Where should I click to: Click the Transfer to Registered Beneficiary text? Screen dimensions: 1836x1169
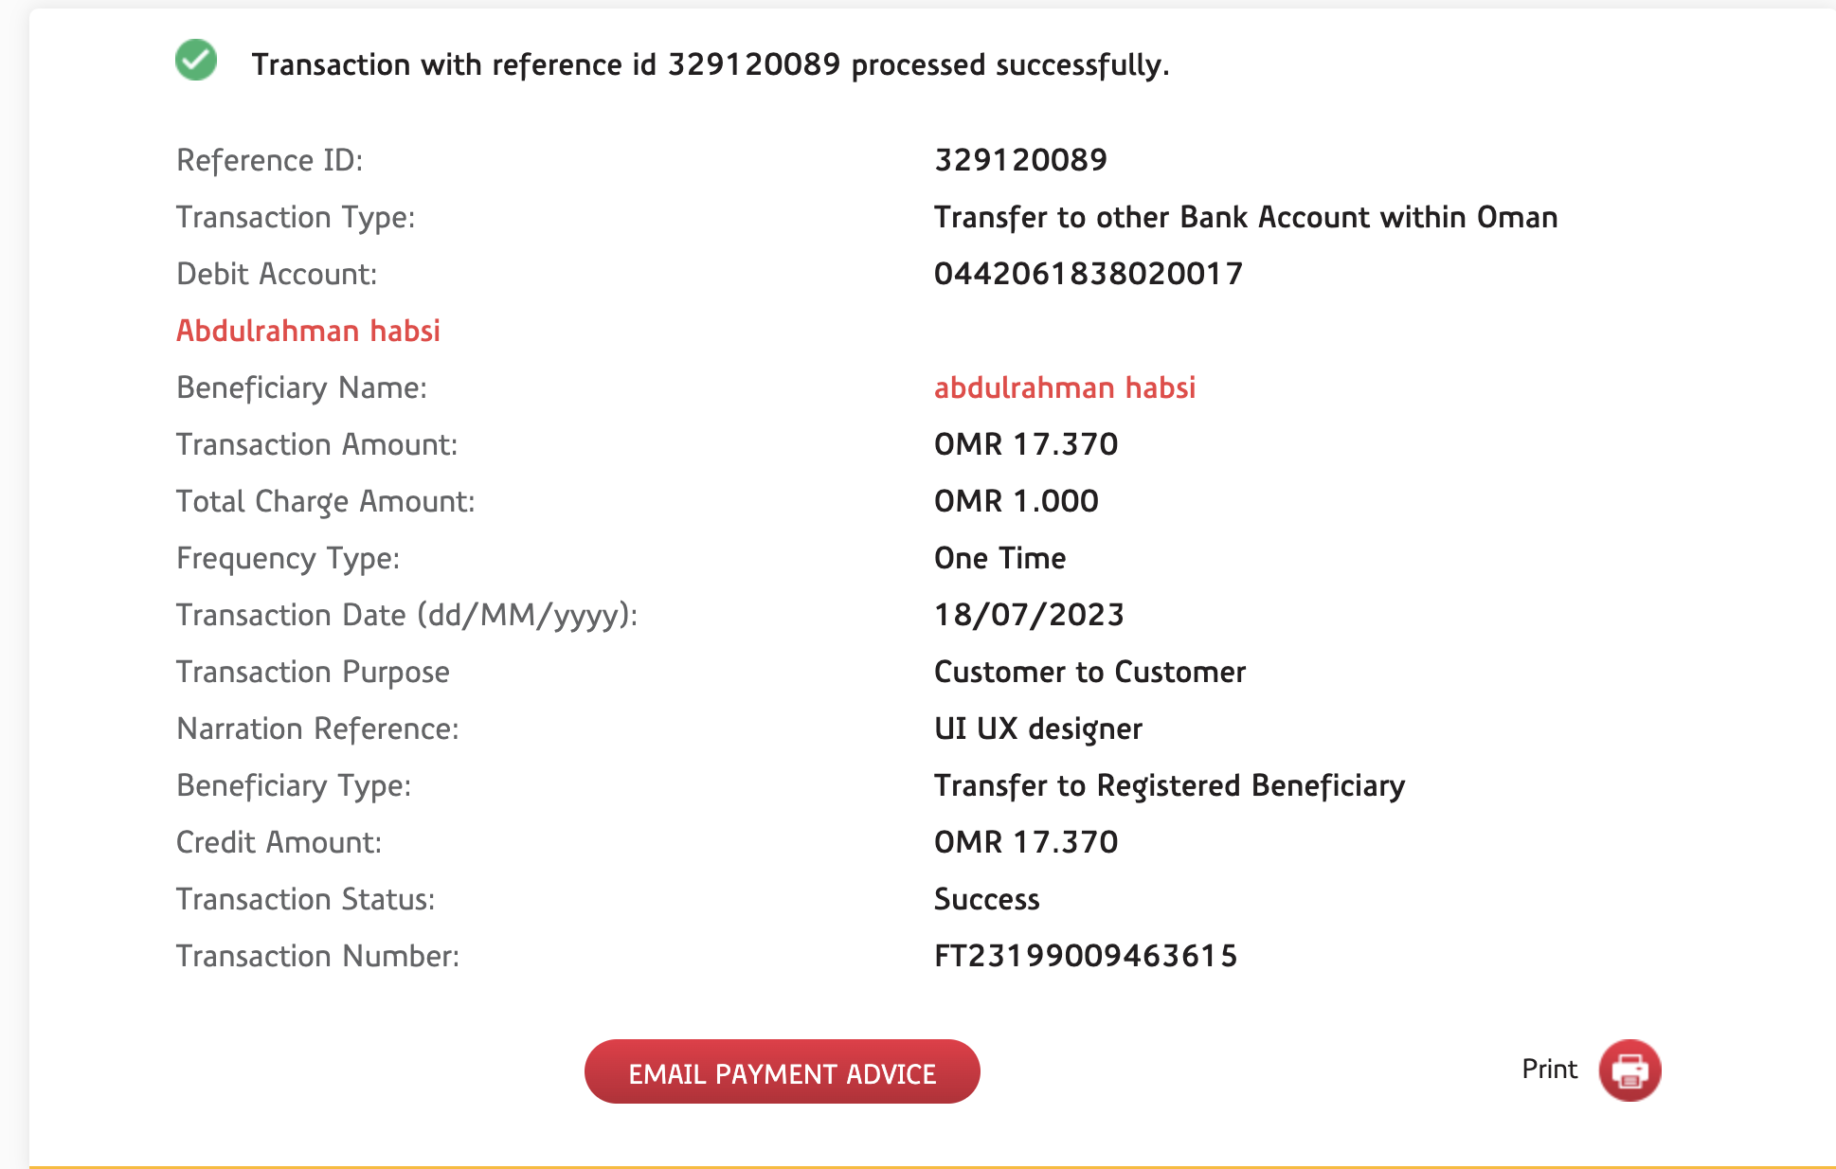pyautogui.click(x=1169, y=785)
